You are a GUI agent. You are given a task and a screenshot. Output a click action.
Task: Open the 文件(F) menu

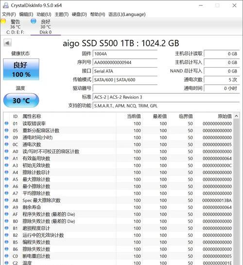[9, 15]
